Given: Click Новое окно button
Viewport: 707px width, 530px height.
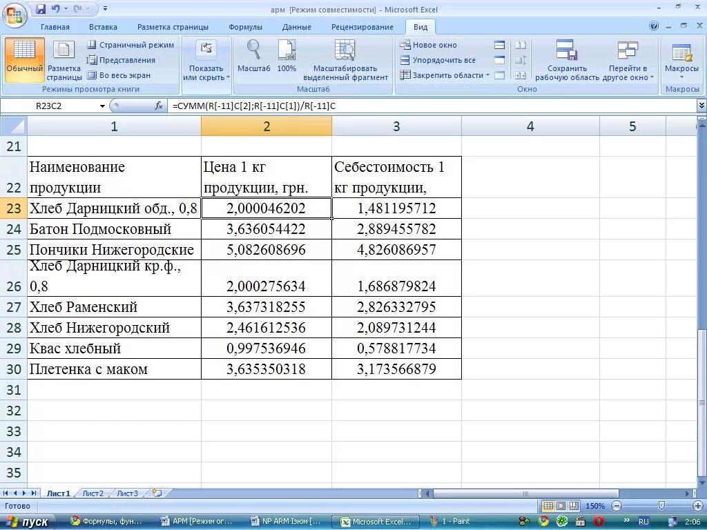Looking at the screenshot, I should point(429,45).
